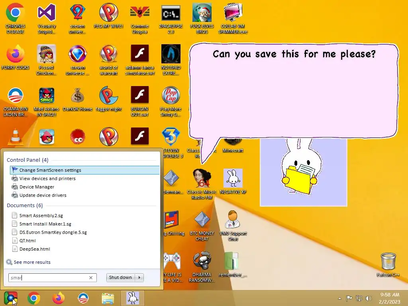The height and width of the screenshot is (306, 408).
Task: Click the Shut down button
Action: point(120,277)
